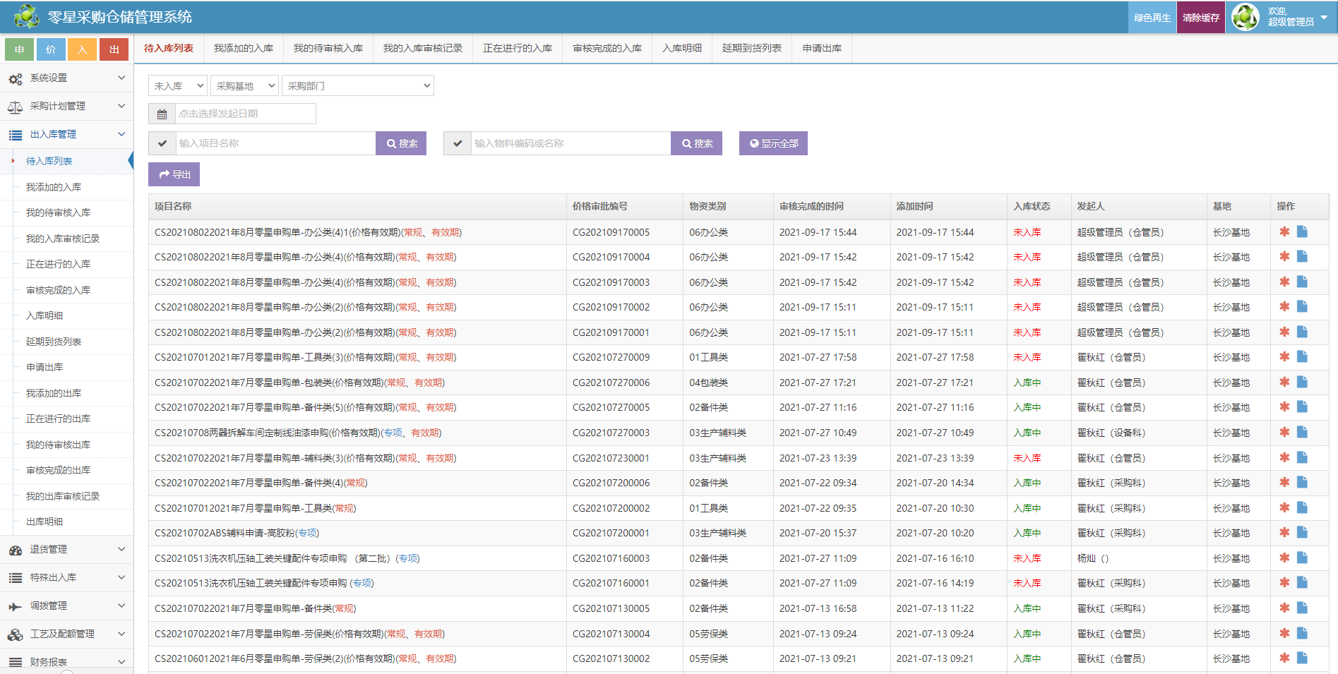This screenshot has height=674, width=1338.
Task: Switch to the 我添加的入库 tab
Action: click(x=244, y=48)
